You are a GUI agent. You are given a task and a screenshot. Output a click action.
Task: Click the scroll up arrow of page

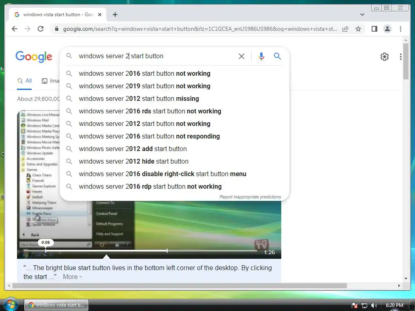[406, 40]
